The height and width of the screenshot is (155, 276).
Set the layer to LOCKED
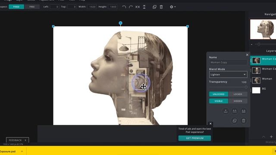point(238,94)
